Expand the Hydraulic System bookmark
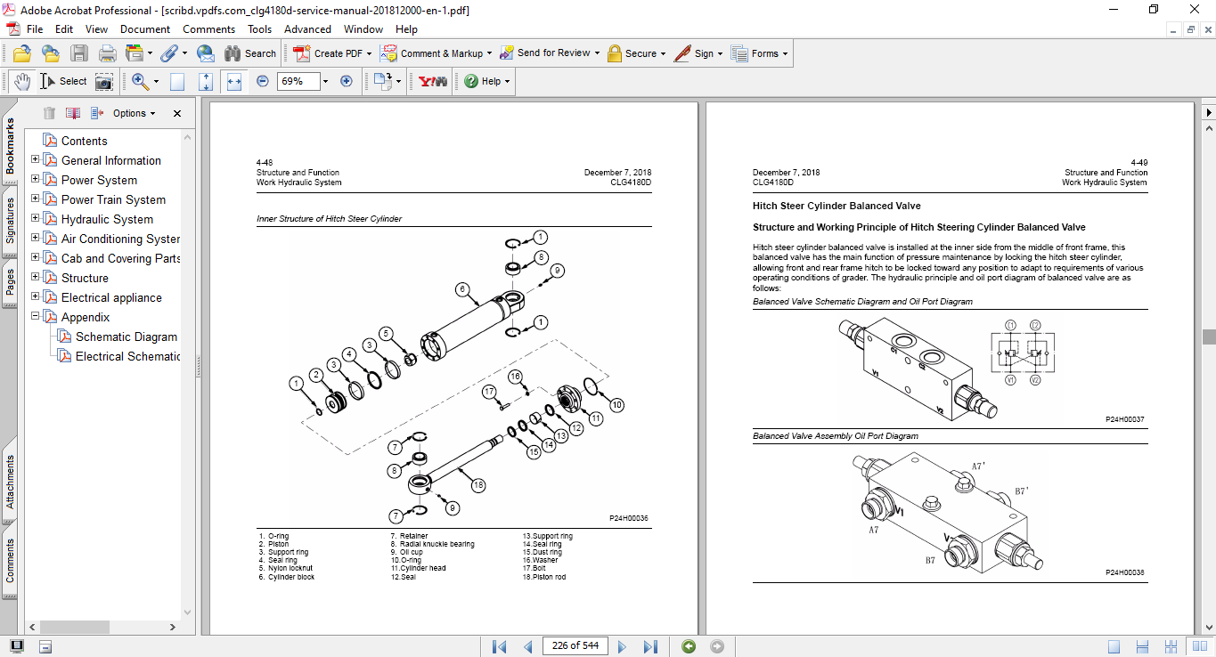 [x=36, y=219]
